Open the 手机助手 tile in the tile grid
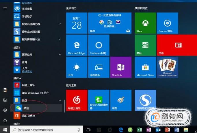 coord(99,67)
